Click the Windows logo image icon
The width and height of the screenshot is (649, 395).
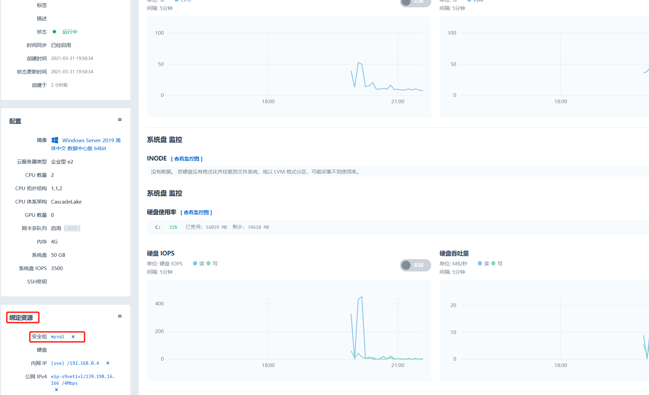(55, 140)
